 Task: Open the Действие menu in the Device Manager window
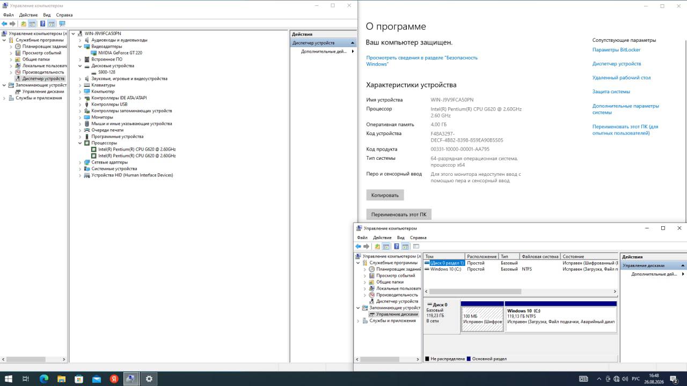[x=28, y=15]
